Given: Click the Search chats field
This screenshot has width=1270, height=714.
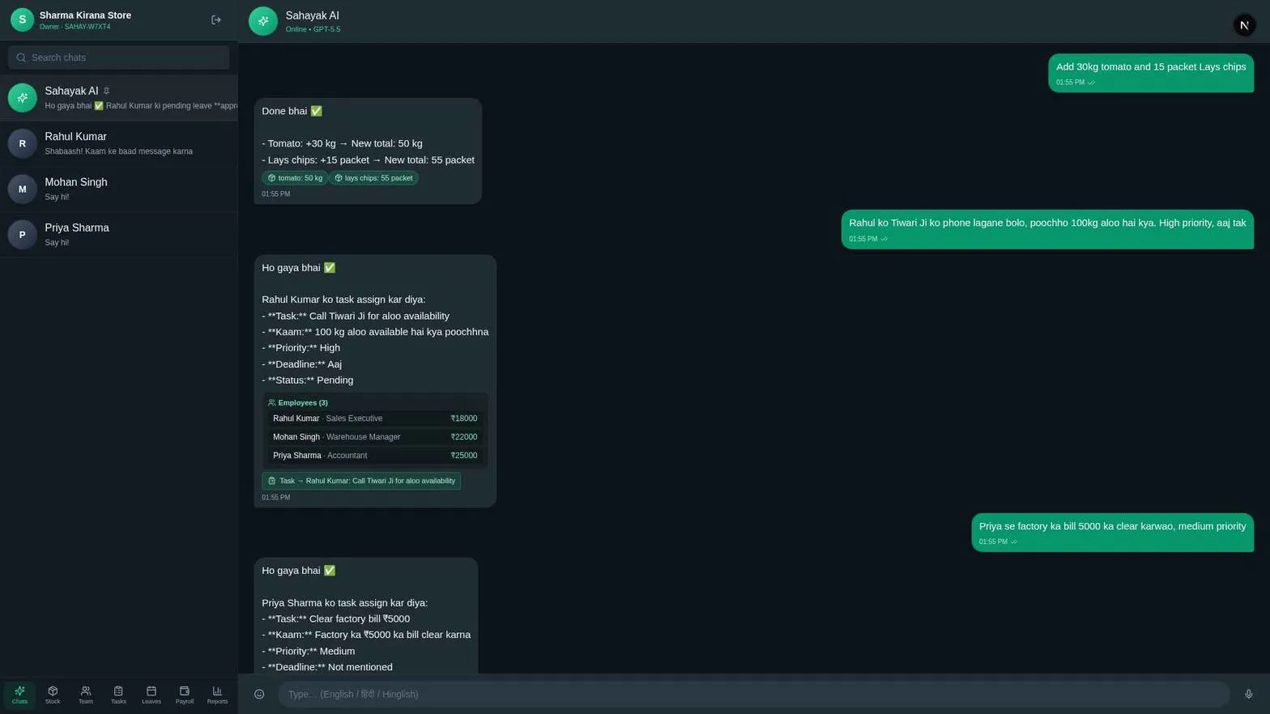Looking at the screenshot, I should point(119,57).
